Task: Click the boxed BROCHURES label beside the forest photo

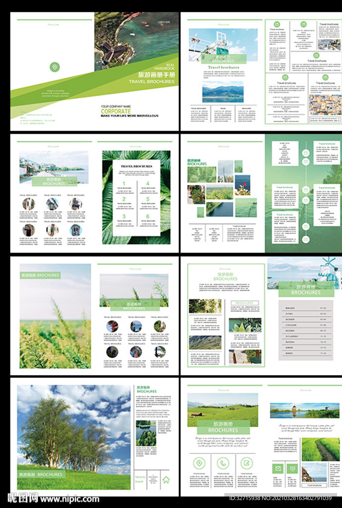Action: (245, 303)
